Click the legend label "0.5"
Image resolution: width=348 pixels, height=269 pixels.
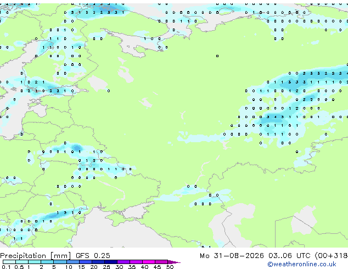coord(19,267)
